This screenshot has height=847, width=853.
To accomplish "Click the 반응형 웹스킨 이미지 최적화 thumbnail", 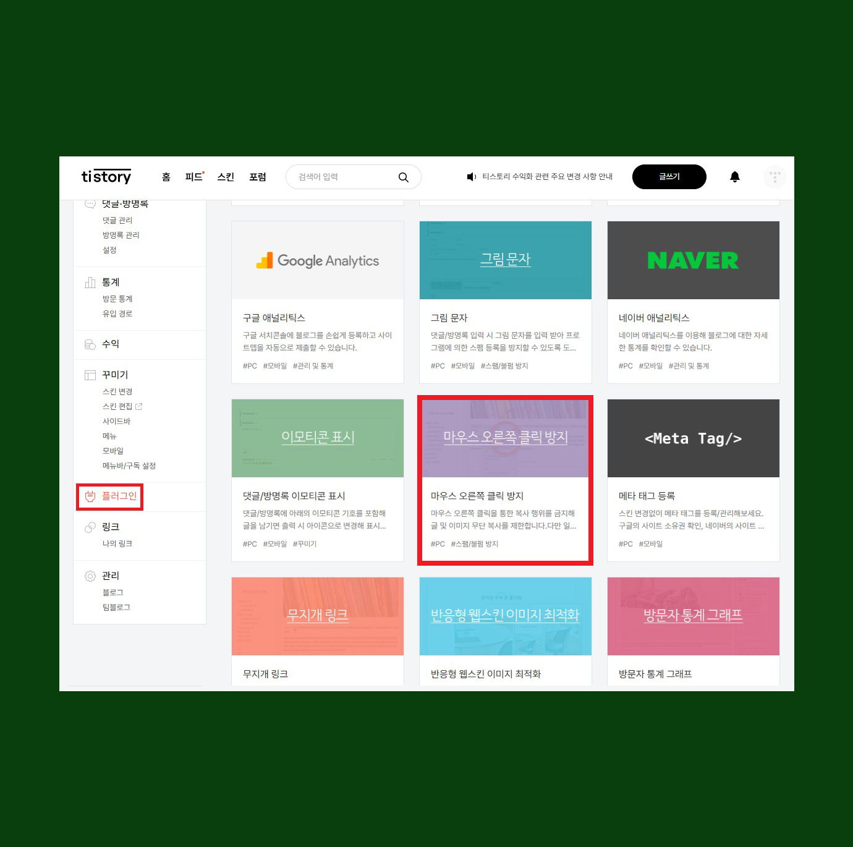I will [x=506, y=616].
